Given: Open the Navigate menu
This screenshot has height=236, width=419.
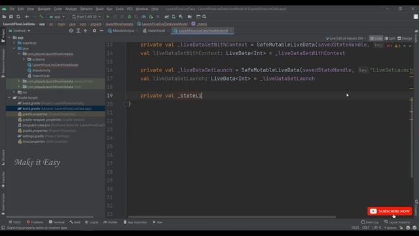Looking at the screenshot, I should [44, 9].
